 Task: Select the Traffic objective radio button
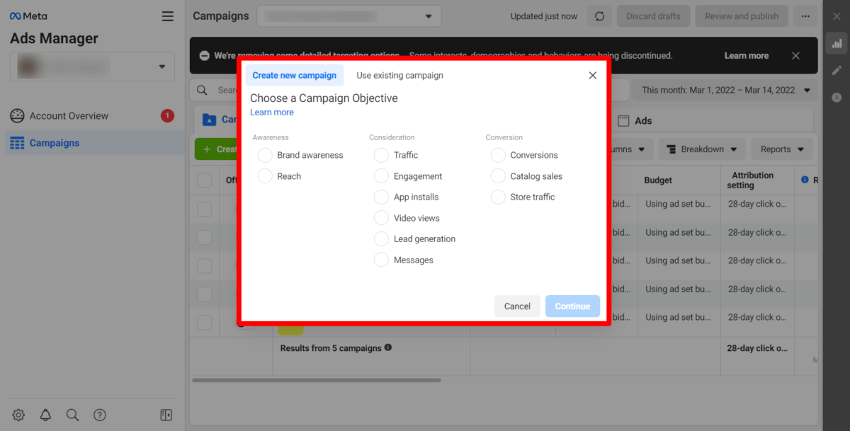coord(382,155)
